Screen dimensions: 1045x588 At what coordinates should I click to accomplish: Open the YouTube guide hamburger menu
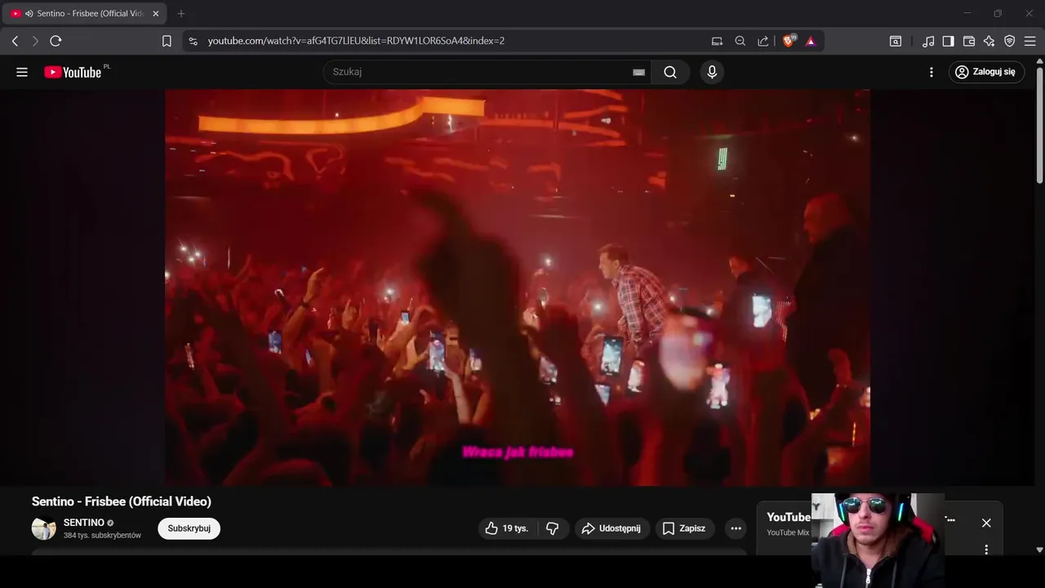[22, 72]
